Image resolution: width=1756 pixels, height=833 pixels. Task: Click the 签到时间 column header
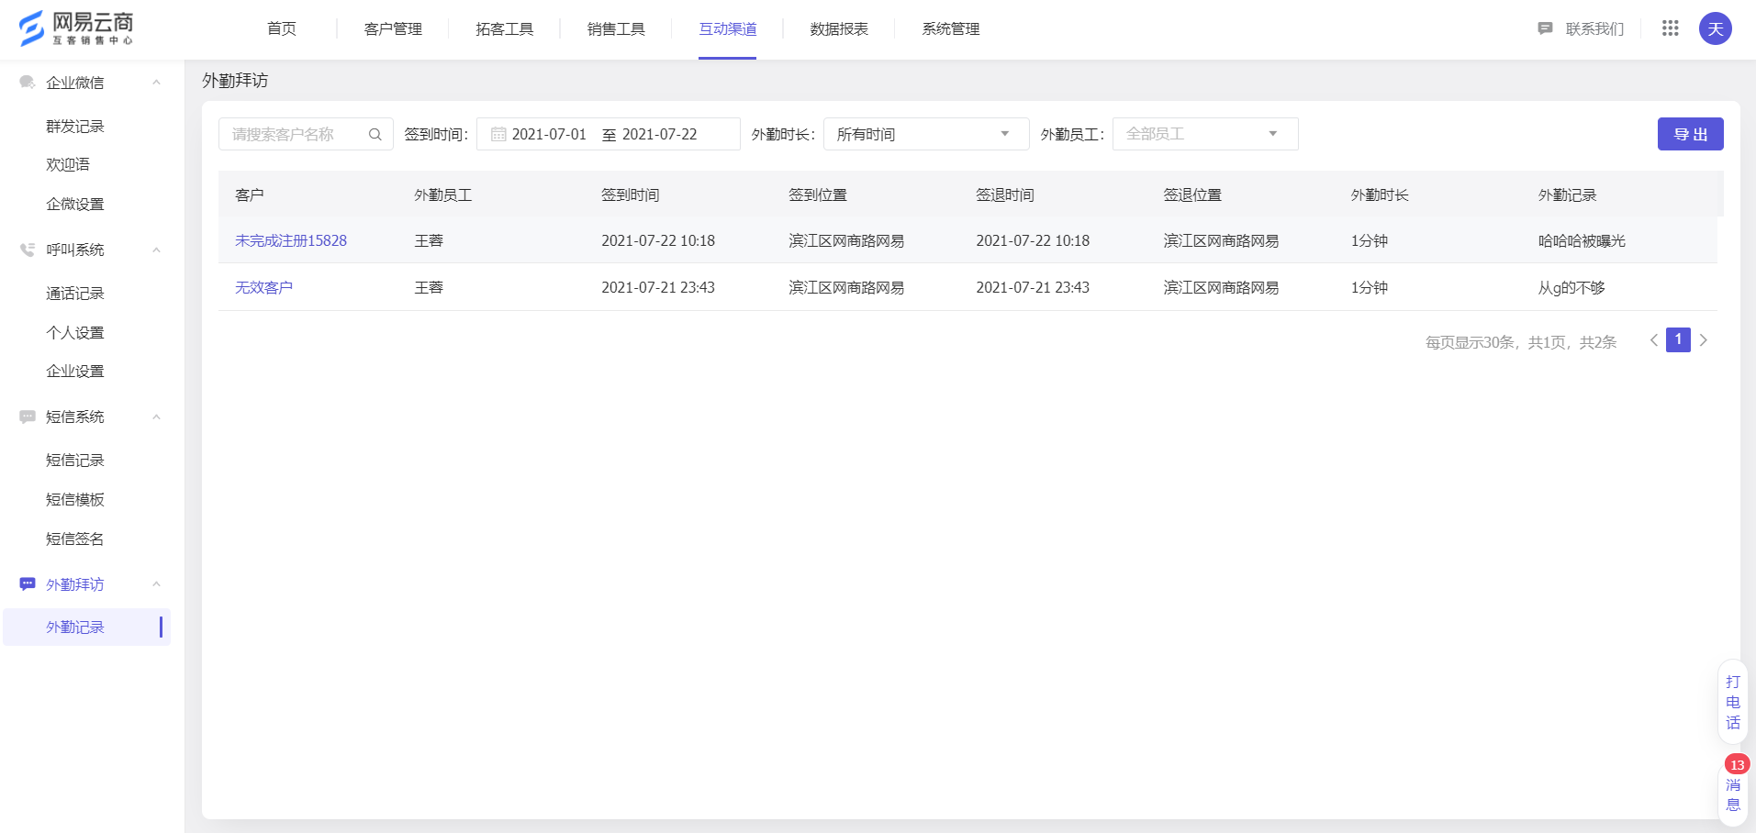[x=630, y=194]
